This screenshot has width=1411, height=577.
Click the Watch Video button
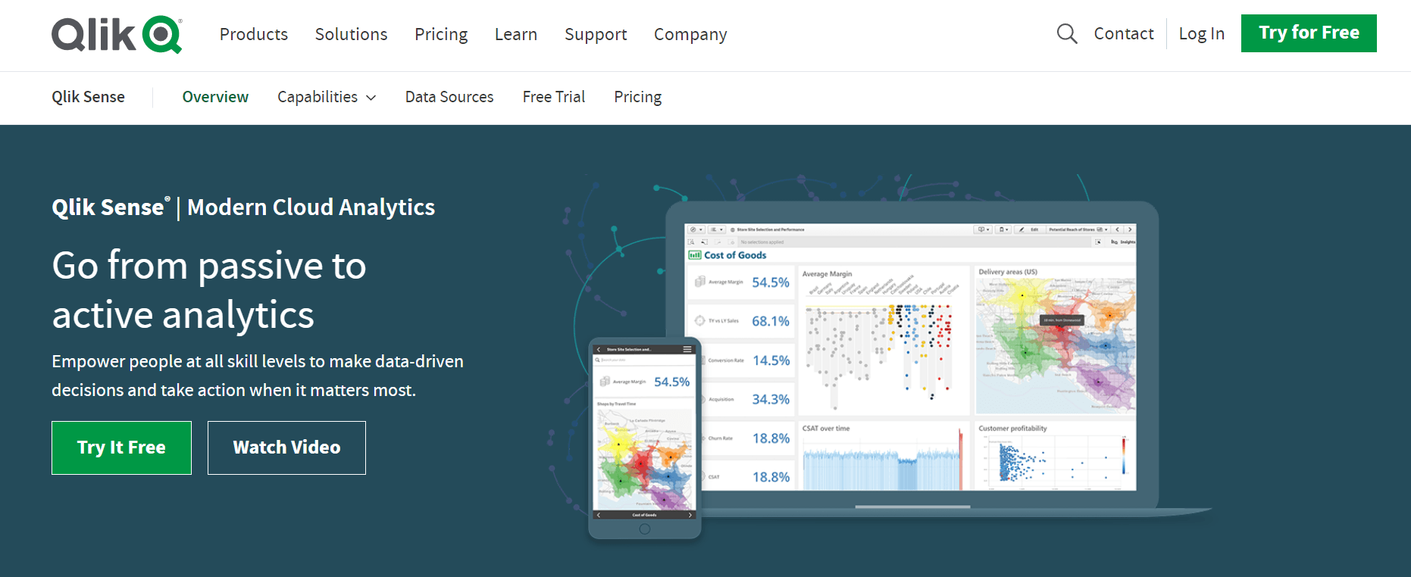click(286, 448)
